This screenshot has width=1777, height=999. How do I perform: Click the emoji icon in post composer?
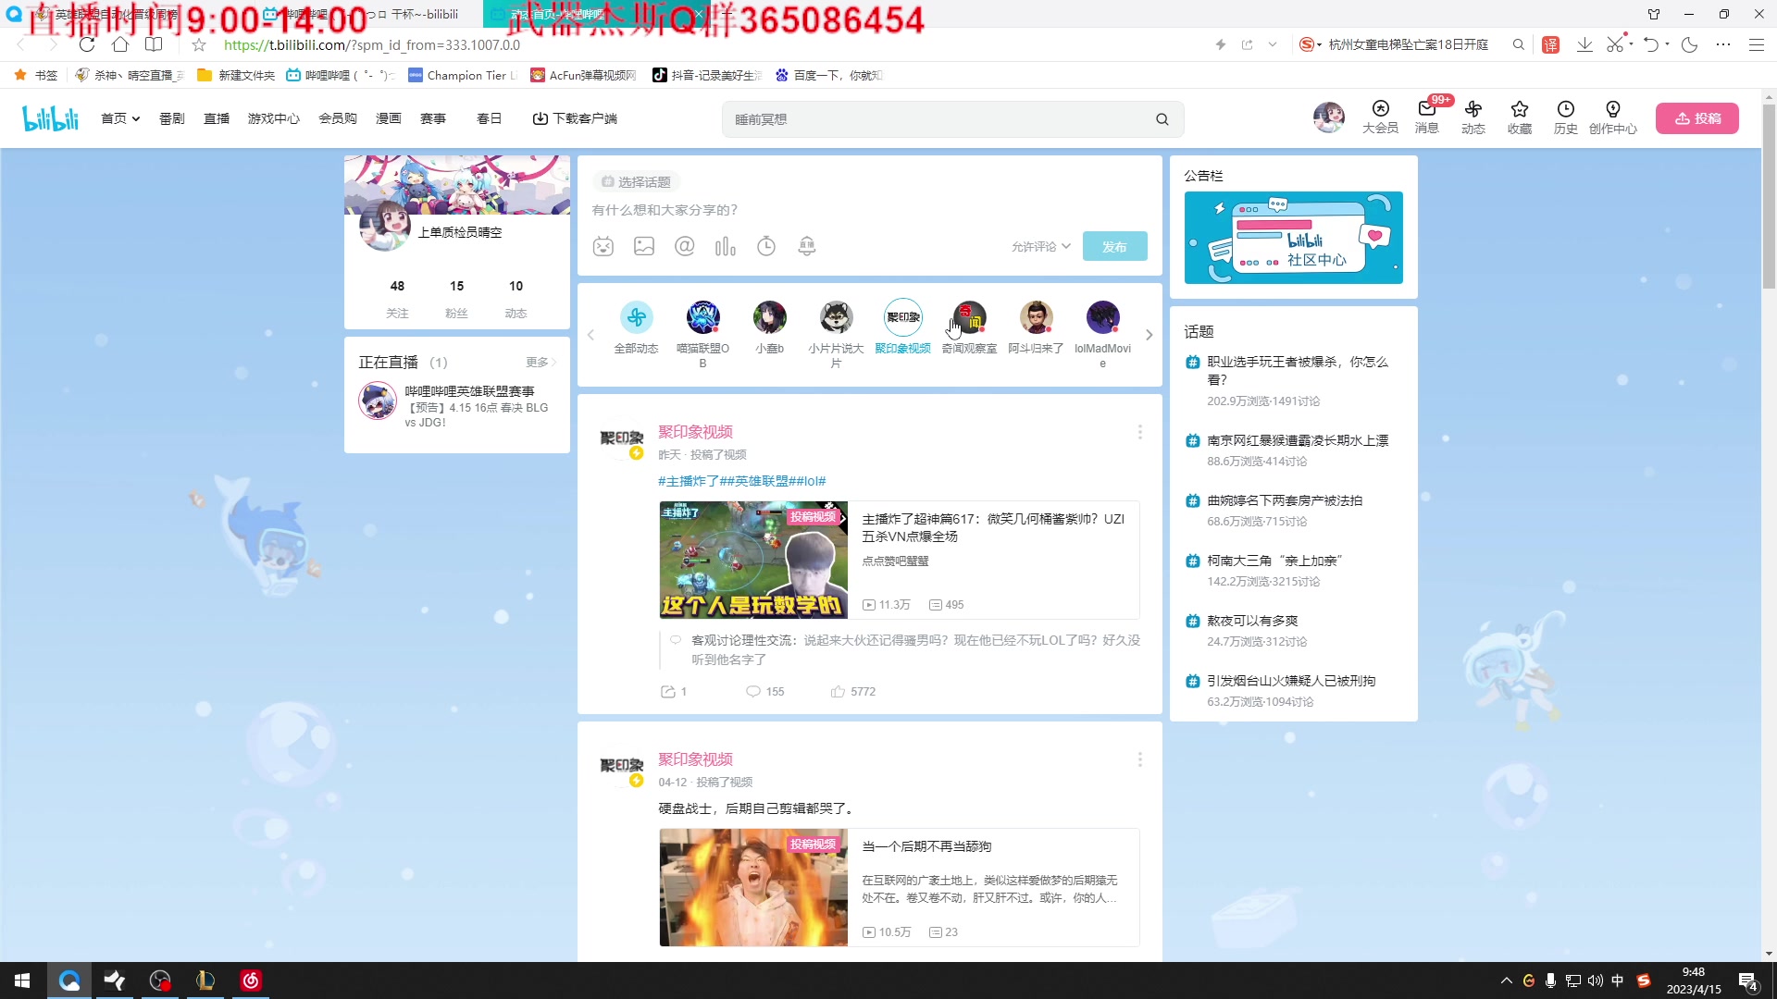pos(603,246)
